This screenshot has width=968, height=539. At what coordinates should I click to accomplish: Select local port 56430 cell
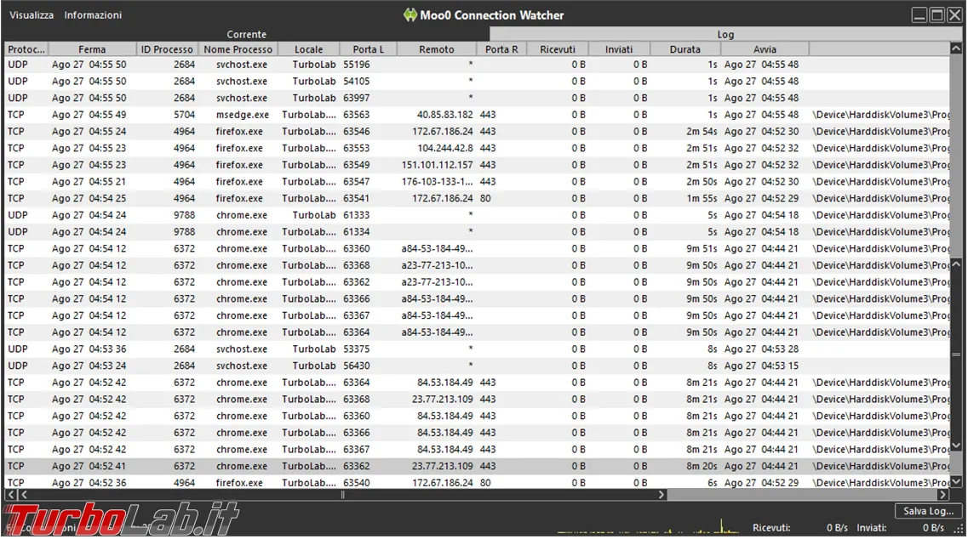point(356,365)
